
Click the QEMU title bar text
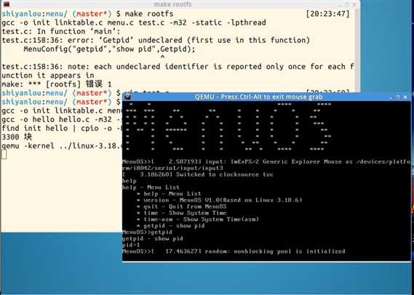click(259, 97)
